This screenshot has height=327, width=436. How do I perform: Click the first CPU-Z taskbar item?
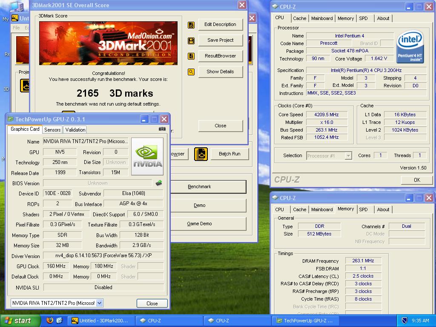click(169, 321)
